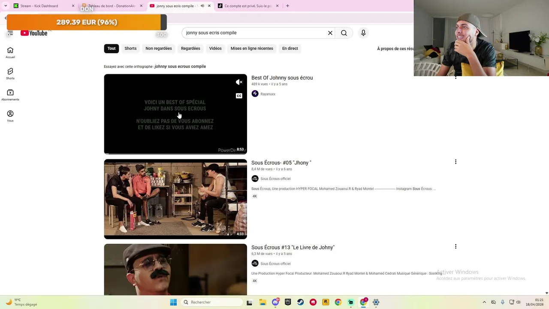Open the weather widget showing 11°C
The height and width of the screenshot is (309, 549).
pyautogui.click(x=21, y=302)
